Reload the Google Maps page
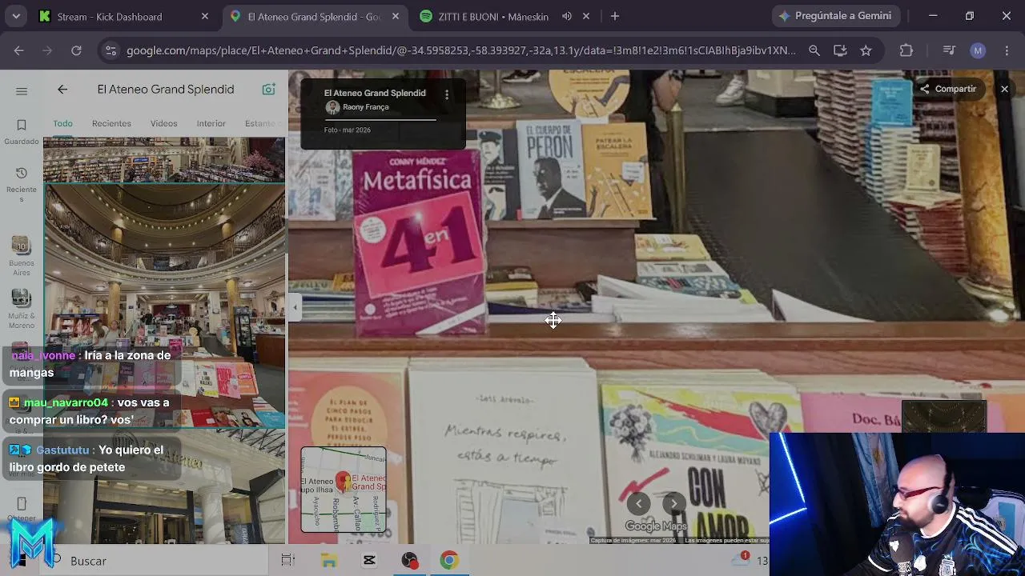This screenshot has width=1025, height=576. point(76,50)
